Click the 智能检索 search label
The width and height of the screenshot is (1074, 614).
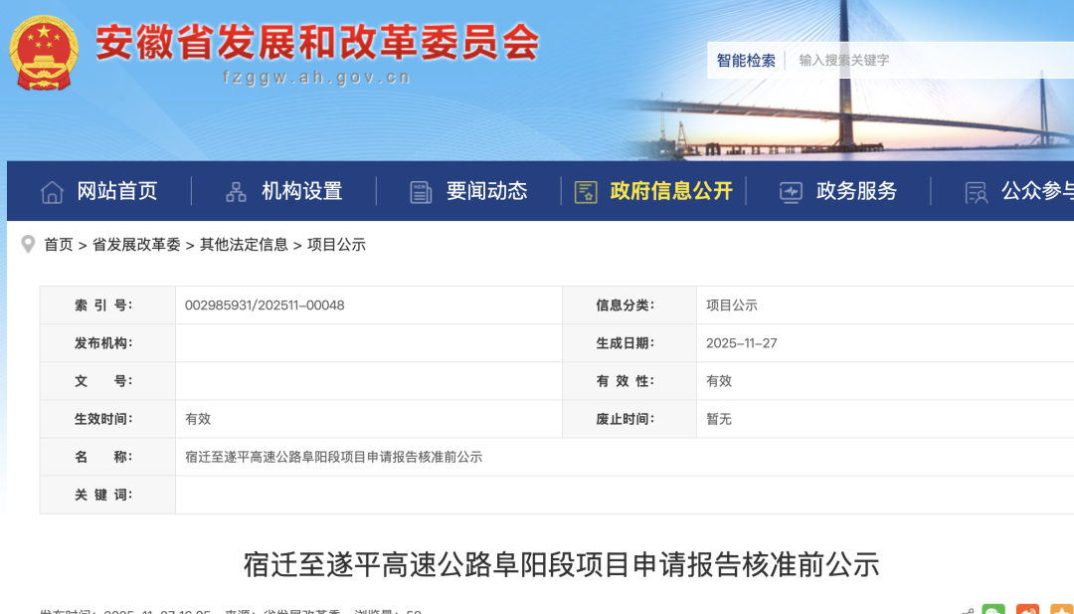(x=746, y=61)
